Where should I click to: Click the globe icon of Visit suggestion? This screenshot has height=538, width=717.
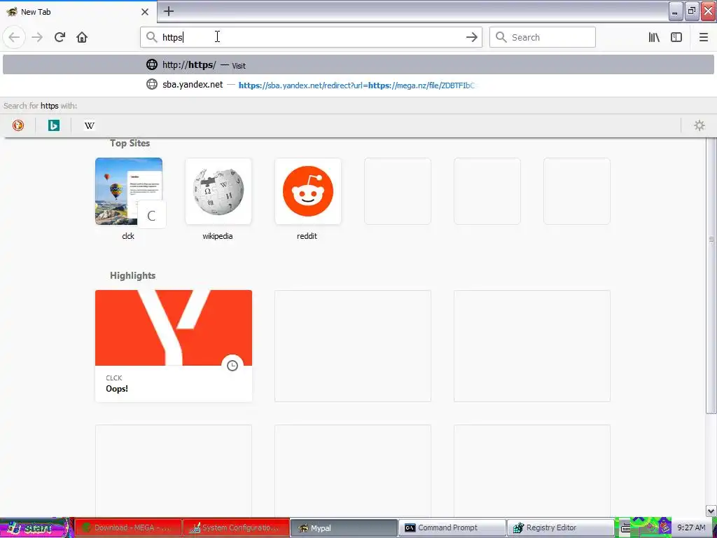pyautogui.click(x=152, y=65)
